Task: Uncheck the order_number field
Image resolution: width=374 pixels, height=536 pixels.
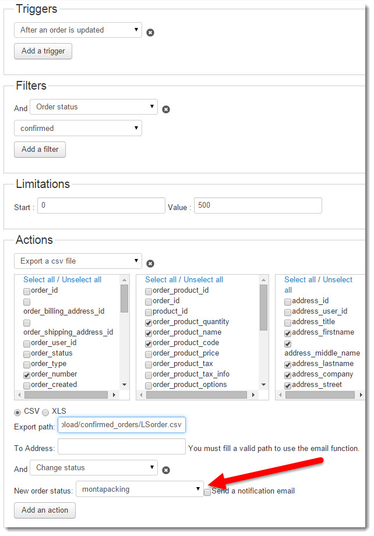Action: [x=27, y=375]
